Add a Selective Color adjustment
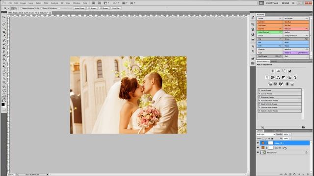 (292, 84)
